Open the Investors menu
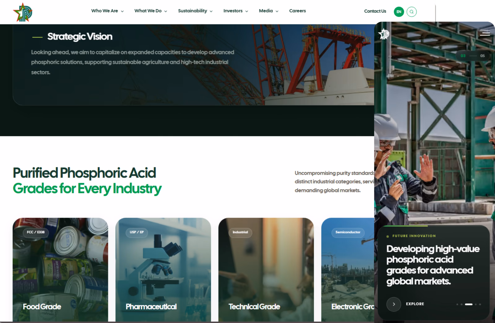Screen dimensions: 495x323 tap(233, 11)
